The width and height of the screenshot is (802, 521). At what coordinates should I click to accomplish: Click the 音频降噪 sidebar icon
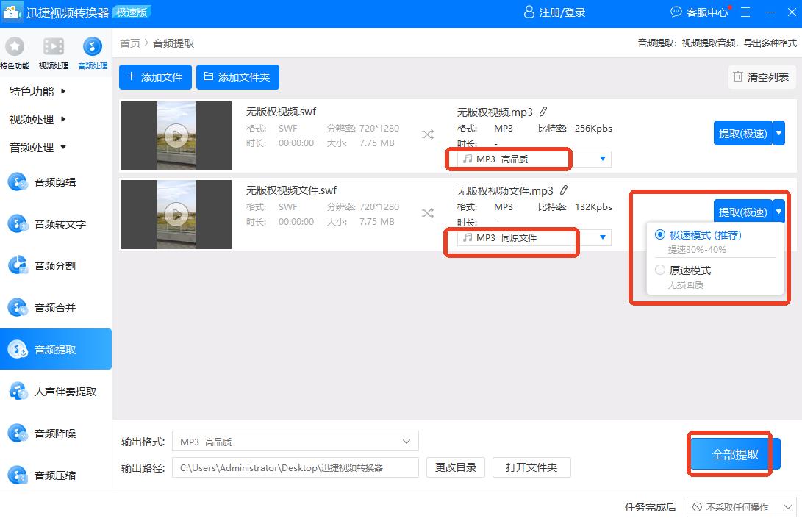(x=18, y=434)
